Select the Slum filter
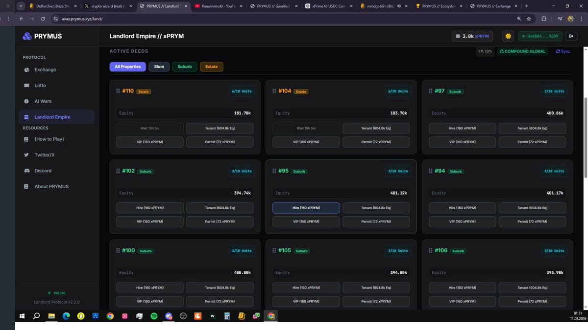 pyautogui.click(x=159, y=66)
